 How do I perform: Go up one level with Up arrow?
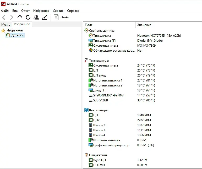tap(20, 17)
